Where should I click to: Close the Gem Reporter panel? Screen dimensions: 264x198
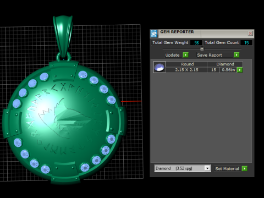point(250,33)
